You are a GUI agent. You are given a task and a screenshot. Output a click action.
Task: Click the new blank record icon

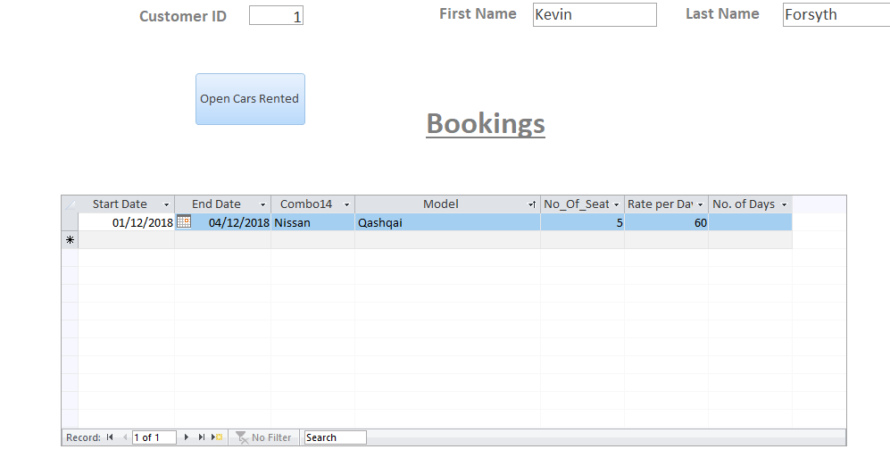(x=217, y=437)
